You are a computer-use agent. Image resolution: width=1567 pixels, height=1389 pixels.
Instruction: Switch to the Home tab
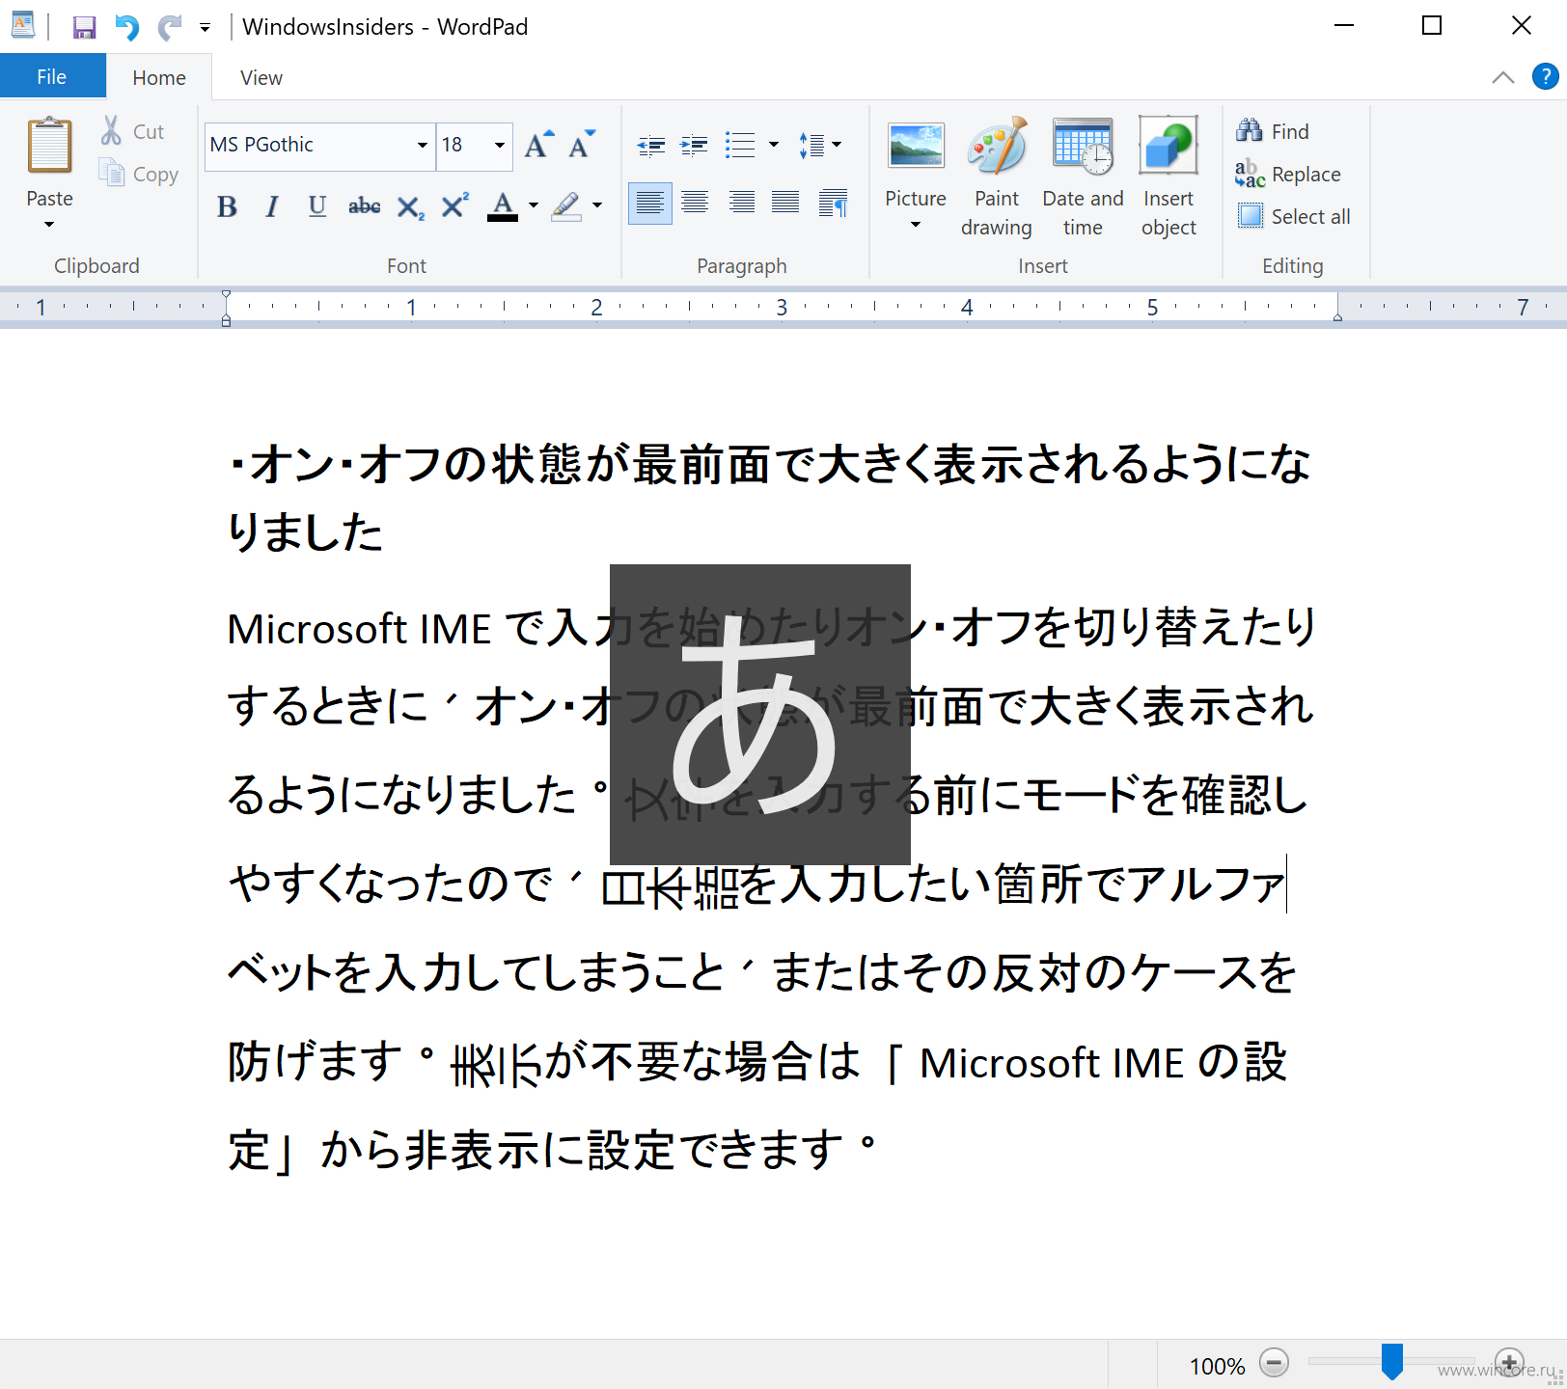point(159,77)
